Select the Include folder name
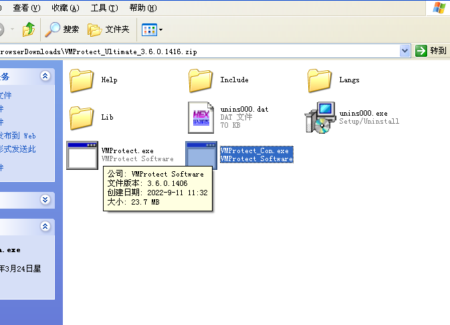 tap(234, 80)
